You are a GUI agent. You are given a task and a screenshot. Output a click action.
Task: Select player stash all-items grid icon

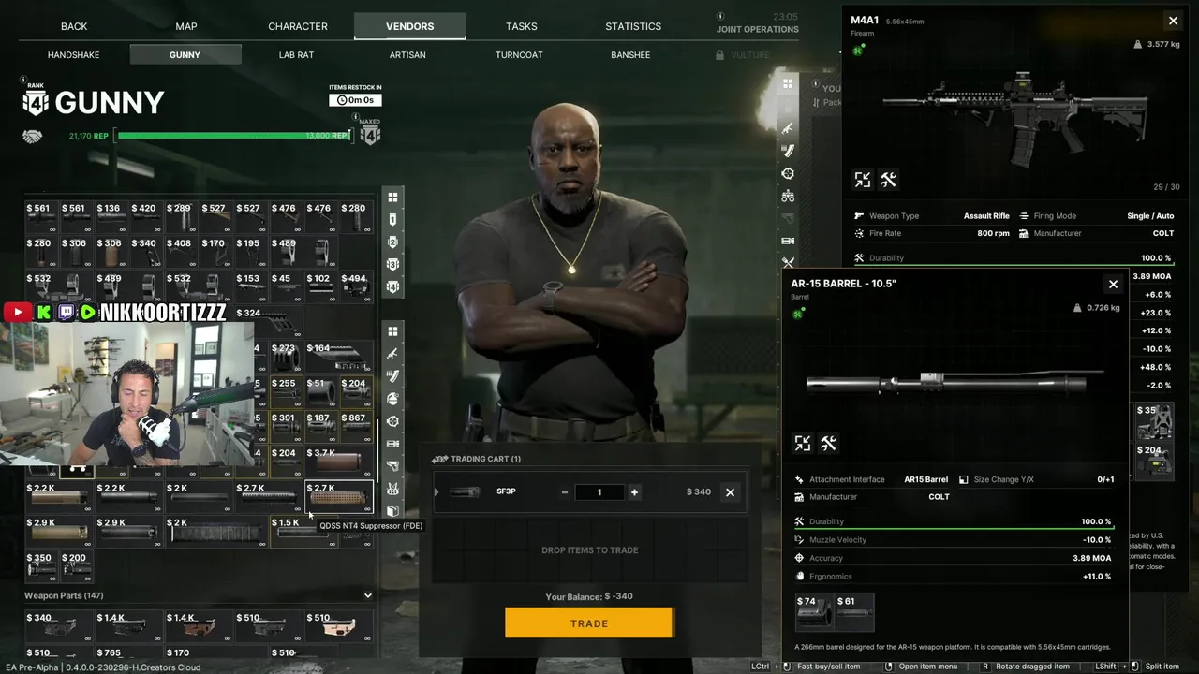(x=788, y=83)
